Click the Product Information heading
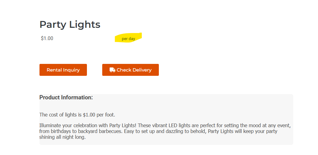This screenshot has width=318, height=155. point(66,98)
